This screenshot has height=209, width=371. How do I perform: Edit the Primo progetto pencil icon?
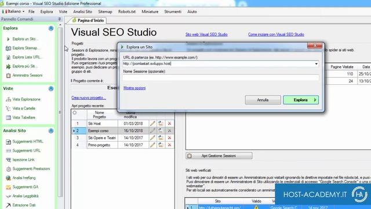click(152, 145)
